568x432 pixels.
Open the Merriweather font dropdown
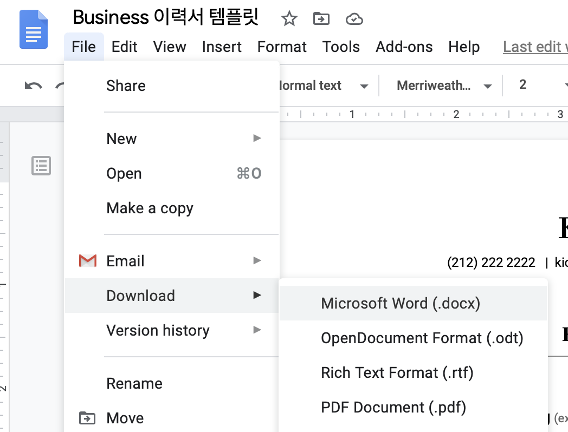coord(443,86)
